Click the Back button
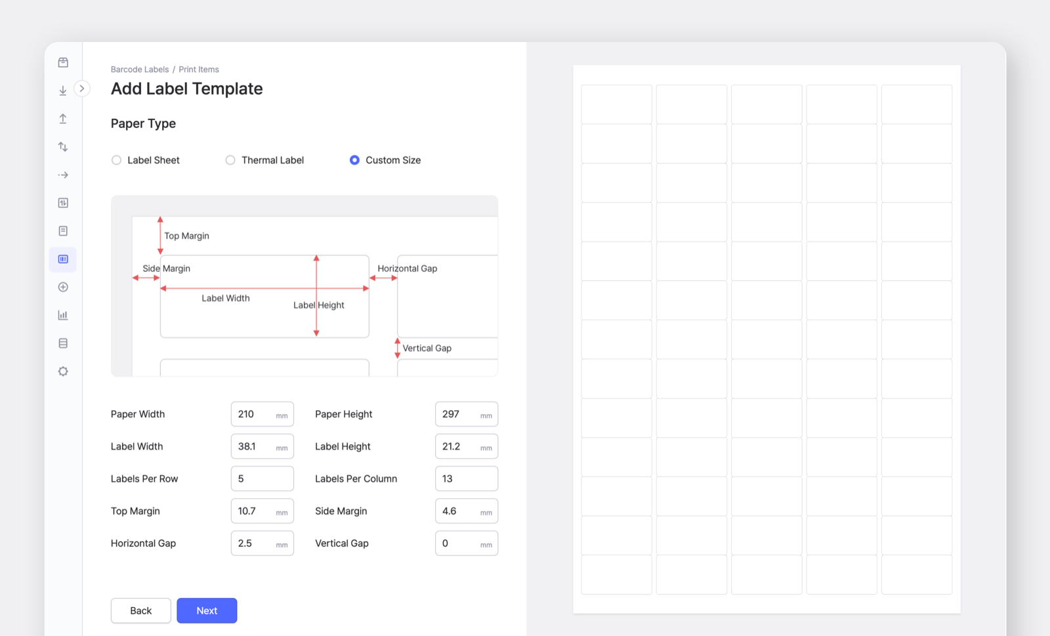 click(140, 610)
